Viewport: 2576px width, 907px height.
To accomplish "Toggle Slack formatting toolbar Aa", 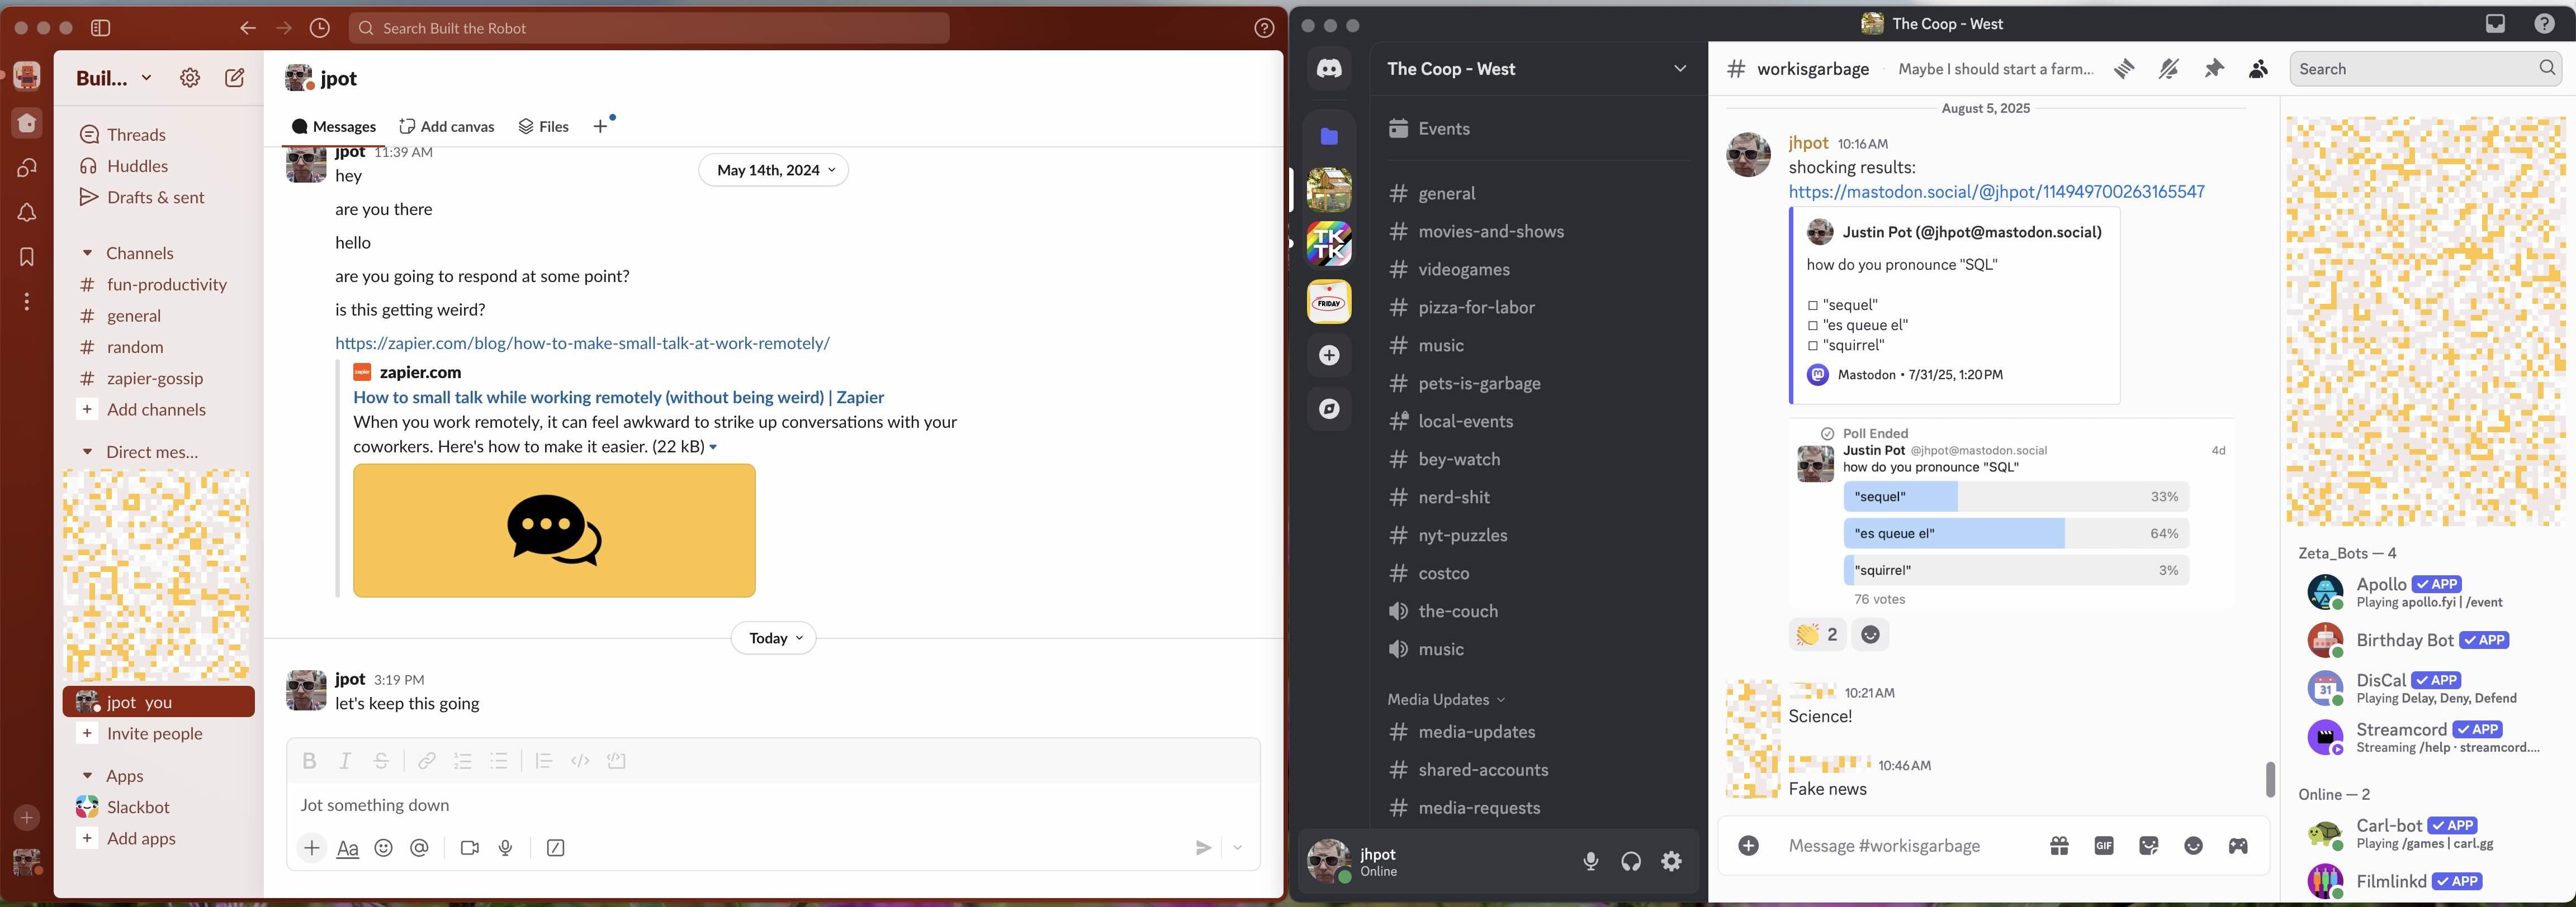I will (347, 848).
